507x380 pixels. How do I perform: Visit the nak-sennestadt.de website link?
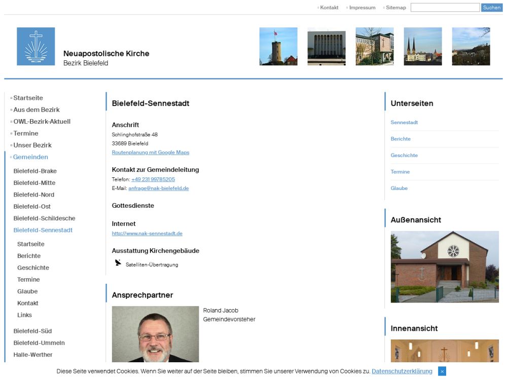pyautogui.click(x=147, y=234)
